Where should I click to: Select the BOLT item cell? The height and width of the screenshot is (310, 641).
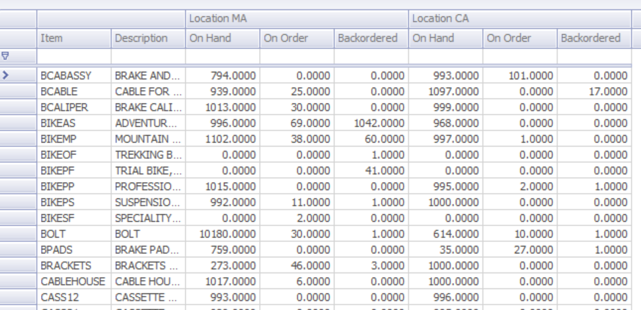(x=74, y=234)
